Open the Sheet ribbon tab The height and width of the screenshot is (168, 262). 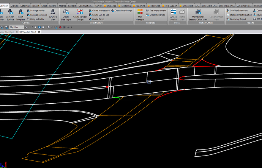click(x=44, y=6)
